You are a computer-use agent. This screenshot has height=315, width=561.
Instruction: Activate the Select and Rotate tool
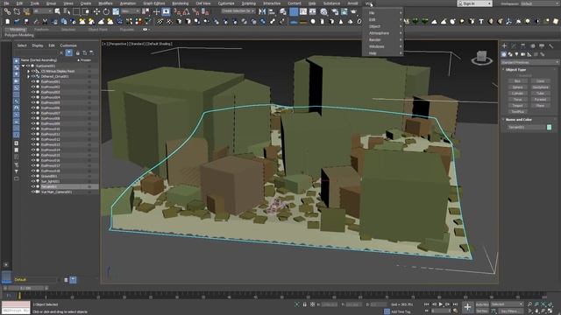click(106, 11)
